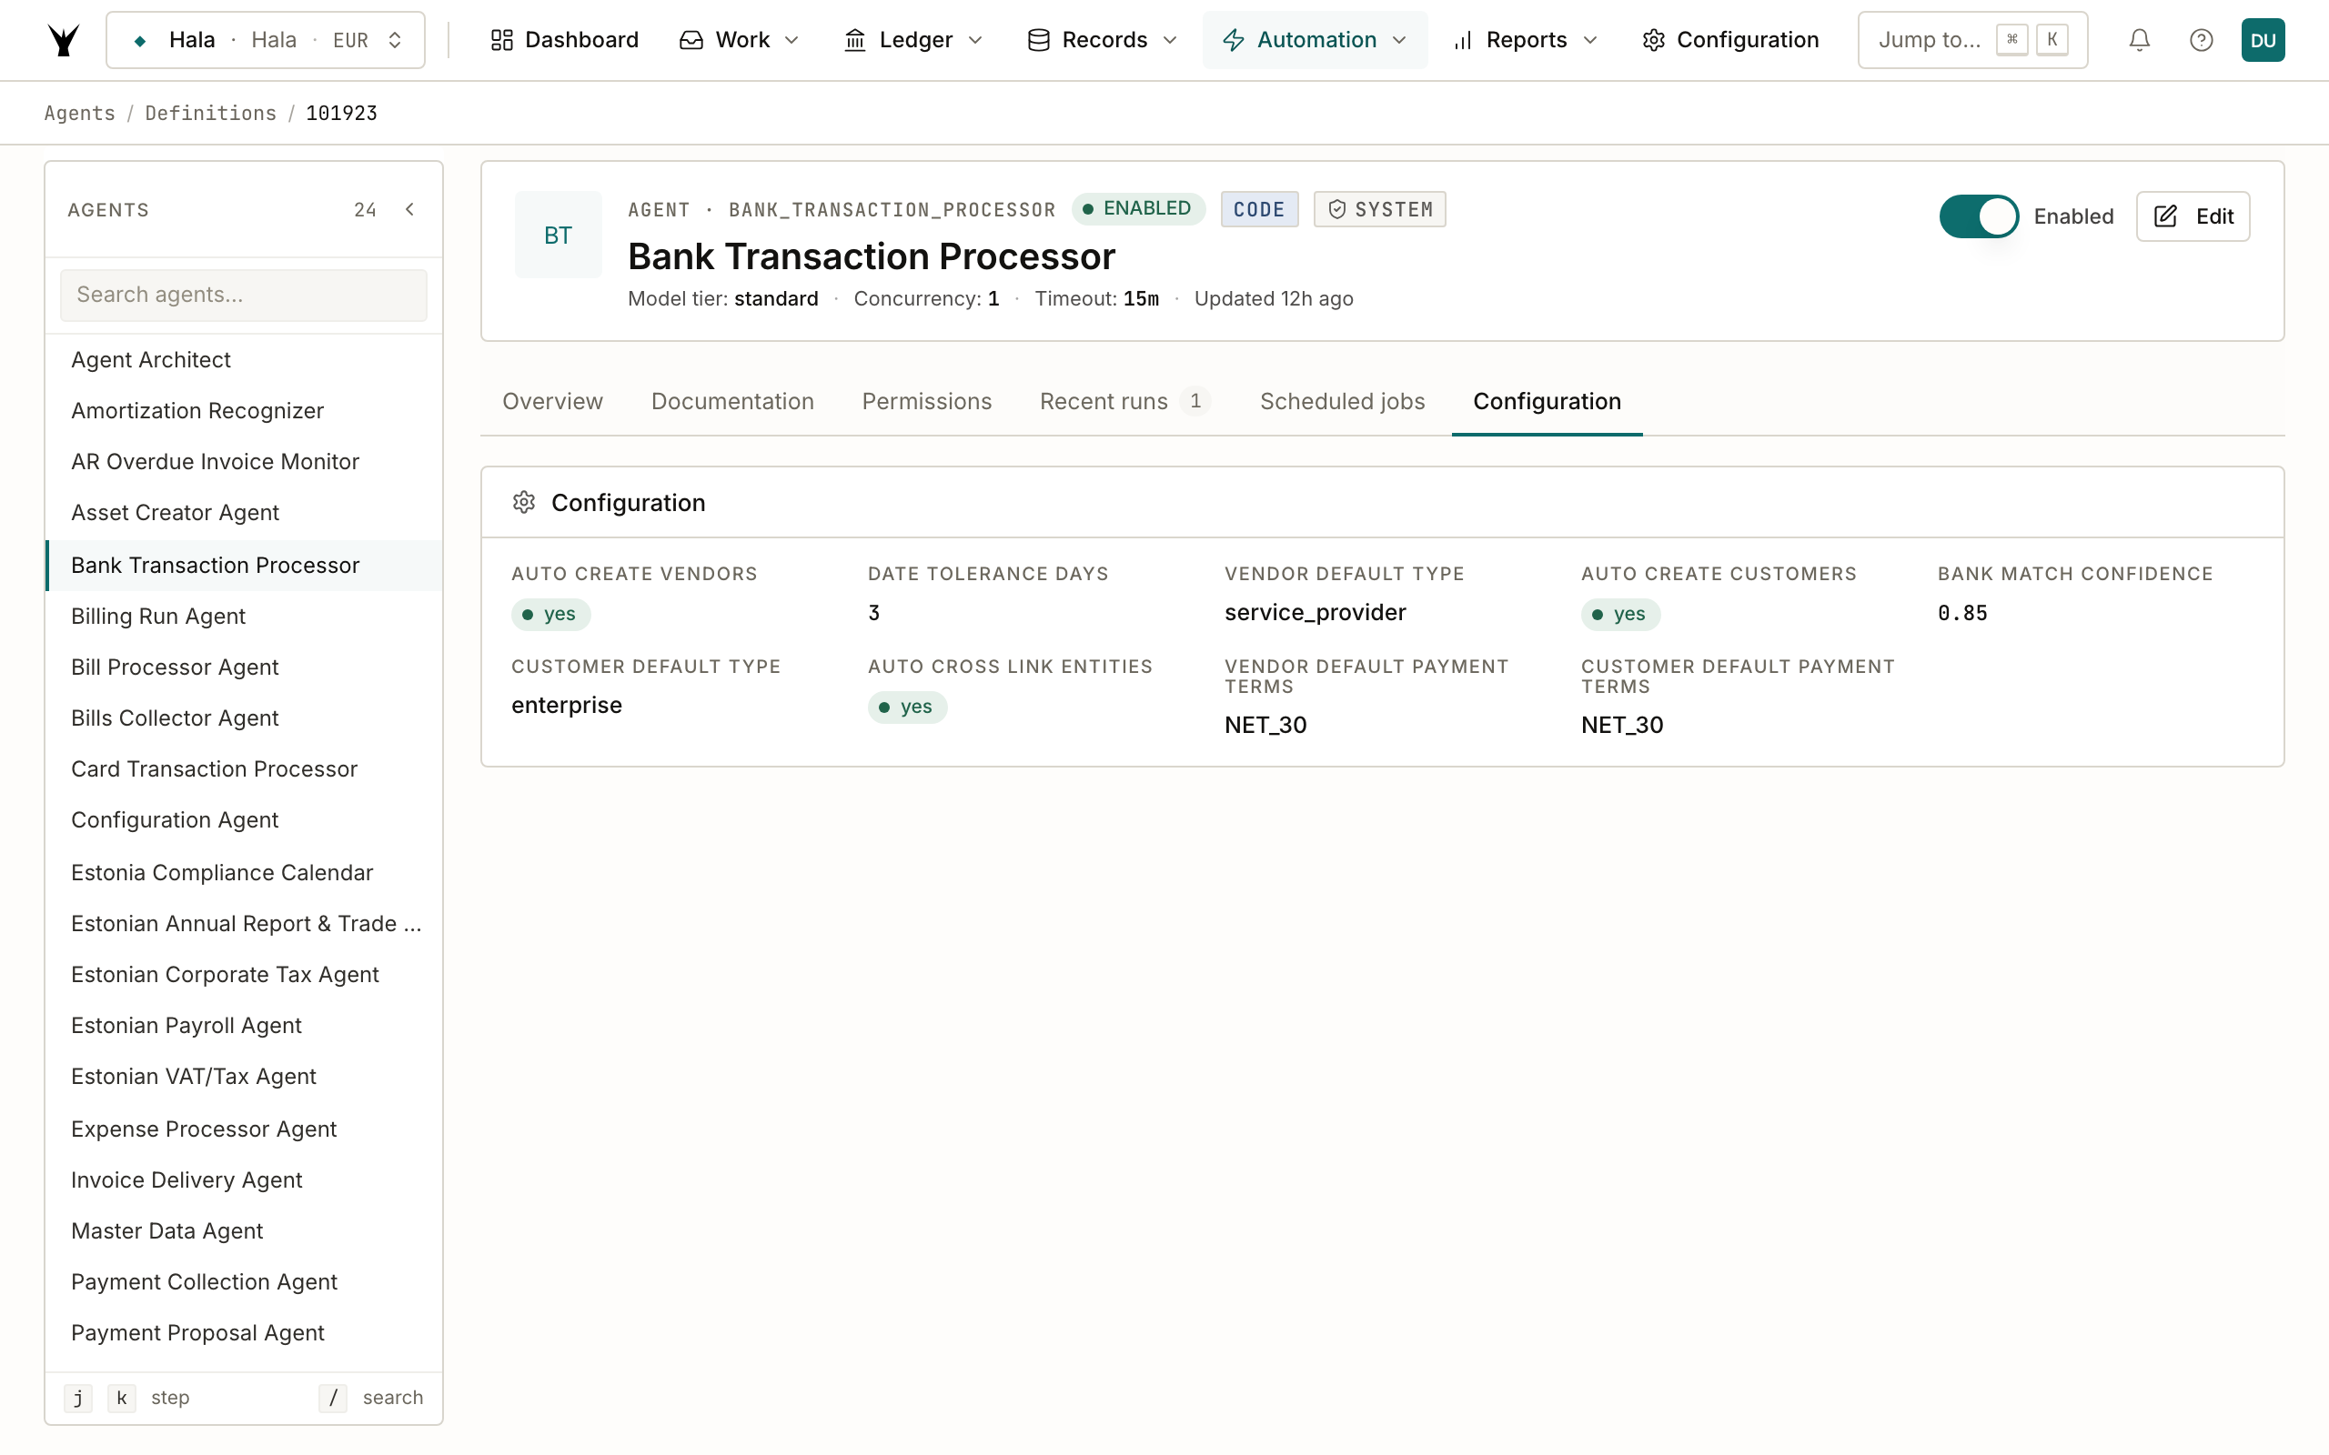
Task: Click the BT agent avatar tile
Action: tap(559, 235)
